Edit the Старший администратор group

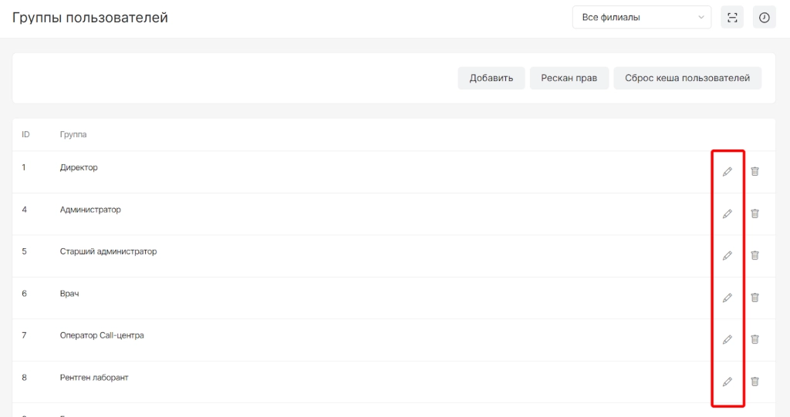pos(727,255)
